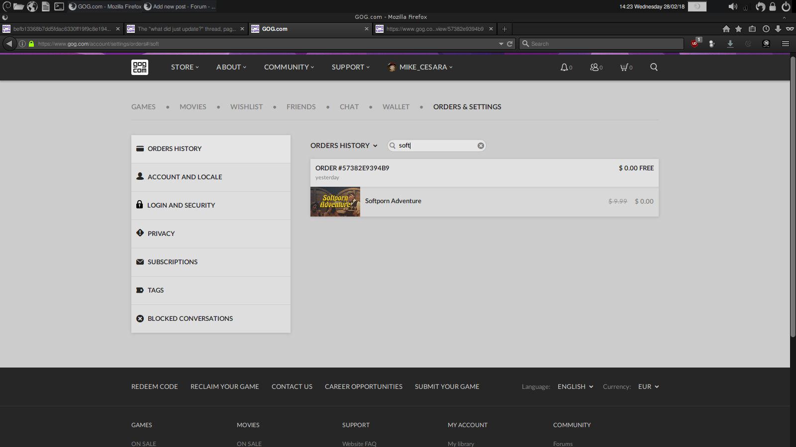The width and height of the screenshot is (796, 447).
Task: Click Softporn Adventure cover thumbnail
Action: [335, 202]
